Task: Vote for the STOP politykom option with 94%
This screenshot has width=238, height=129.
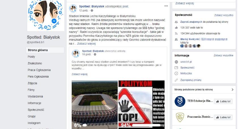Action: (141, 105)
